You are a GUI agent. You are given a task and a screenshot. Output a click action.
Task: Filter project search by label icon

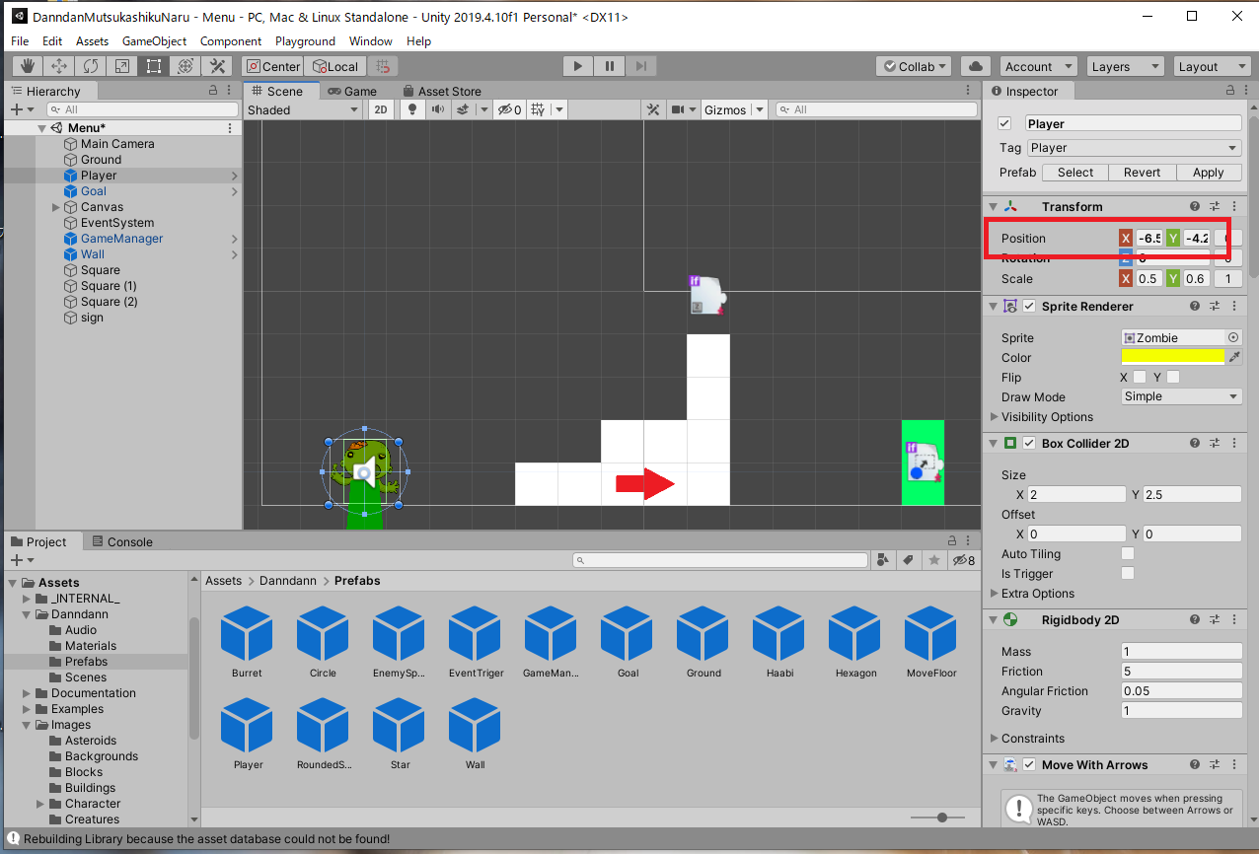pyautogui.click(x=908, y=560)
